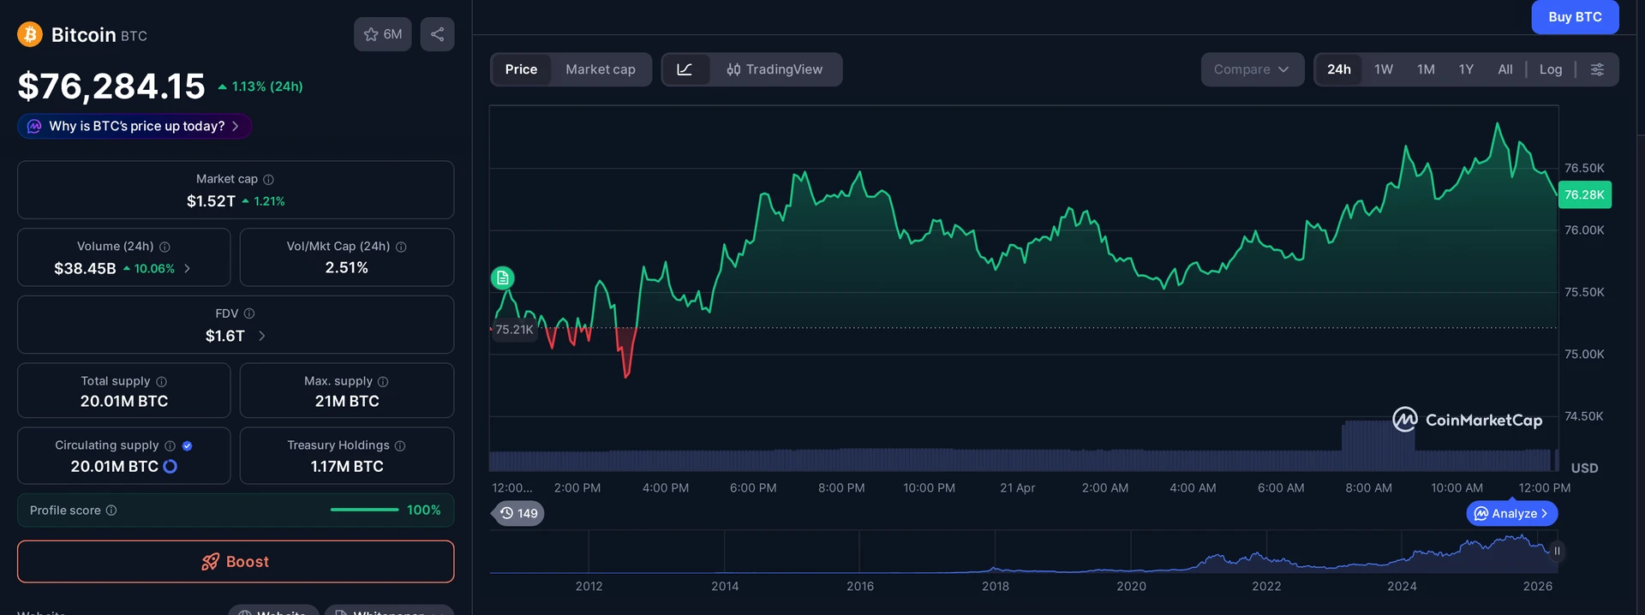
Task: Click the Circulating supply info icon
Action: 170,445
